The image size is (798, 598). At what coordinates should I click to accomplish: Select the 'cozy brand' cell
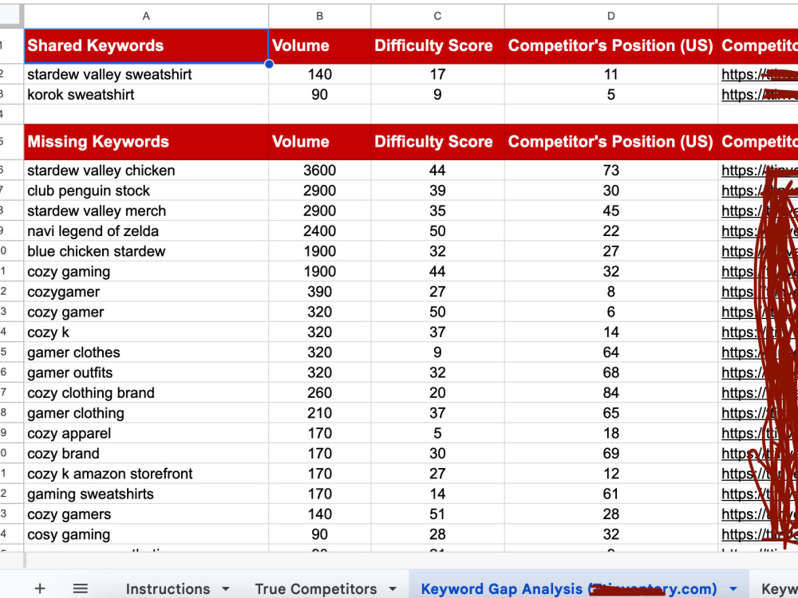tap(146, 454)
